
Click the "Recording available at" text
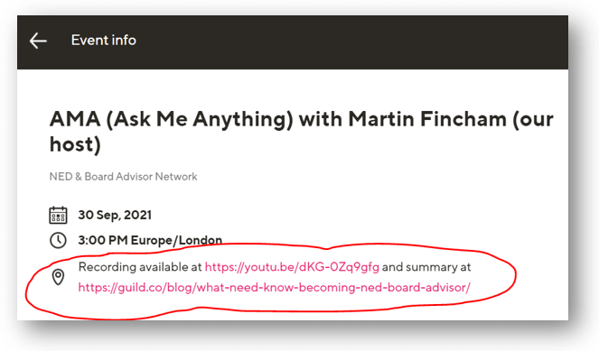pos(140,267)
